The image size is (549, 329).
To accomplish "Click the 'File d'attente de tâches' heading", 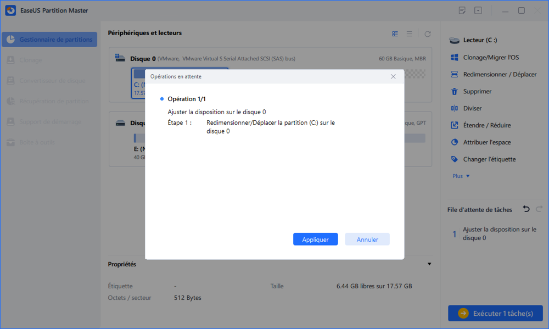I will pyautogui.click(x=480, y=209).
